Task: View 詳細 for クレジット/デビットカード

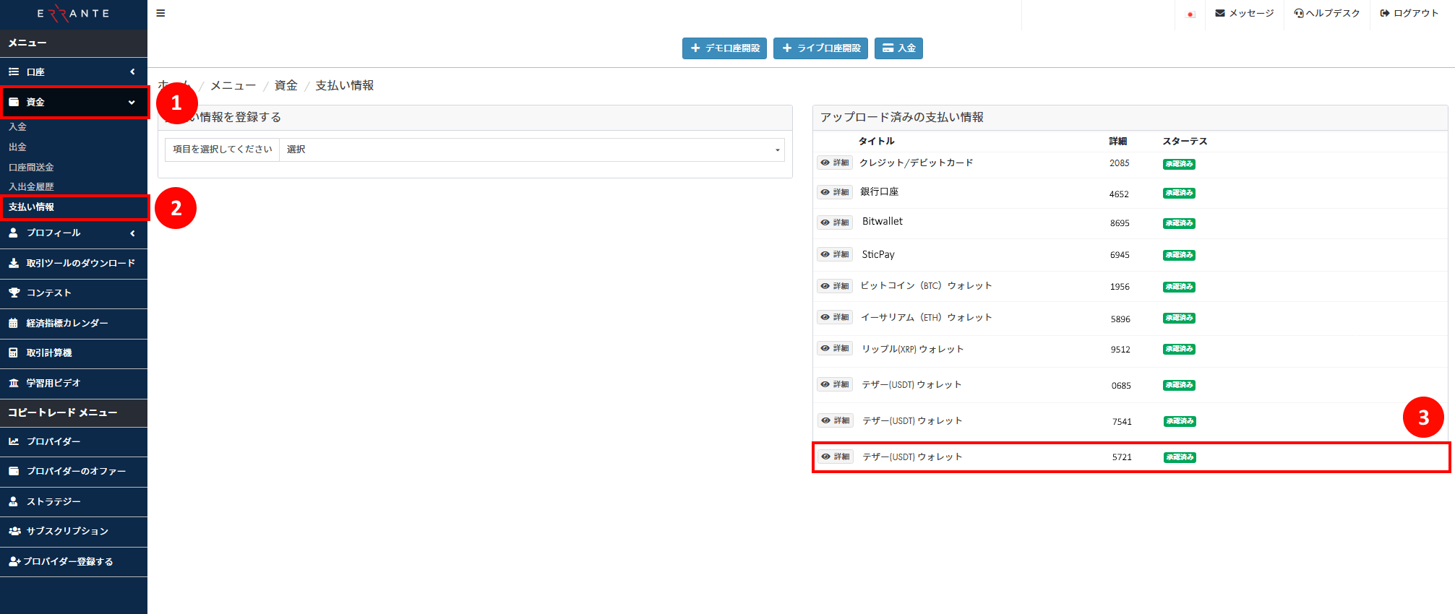Action: click(x=835, y=163)
